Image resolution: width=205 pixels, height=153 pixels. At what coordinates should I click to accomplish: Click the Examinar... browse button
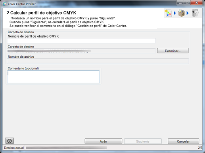click(x=173, y=51)
